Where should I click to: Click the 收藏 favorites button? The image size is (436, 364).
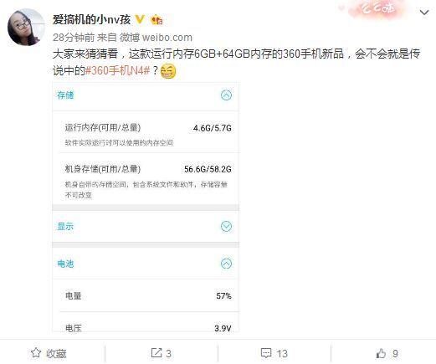pyautogui.click(x=49, y=353)
